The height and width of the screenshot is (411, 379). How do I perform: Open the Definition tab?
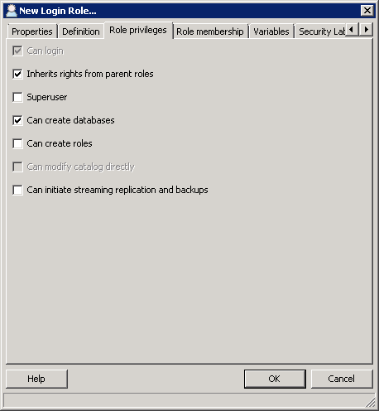coord(81,31)
